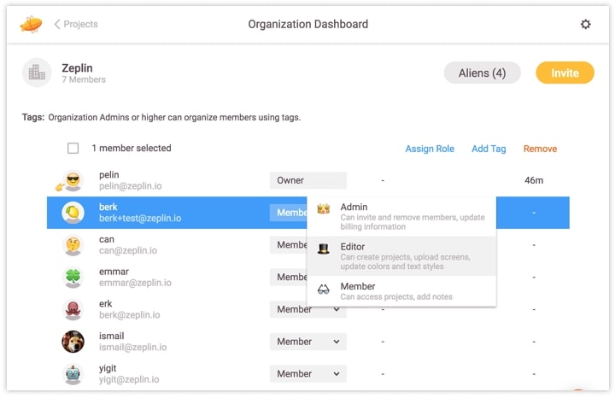Click the ismail@zeplin.io email
This screenshot has height=398, width=615.
pyautogui.click(x=132, y=347)
